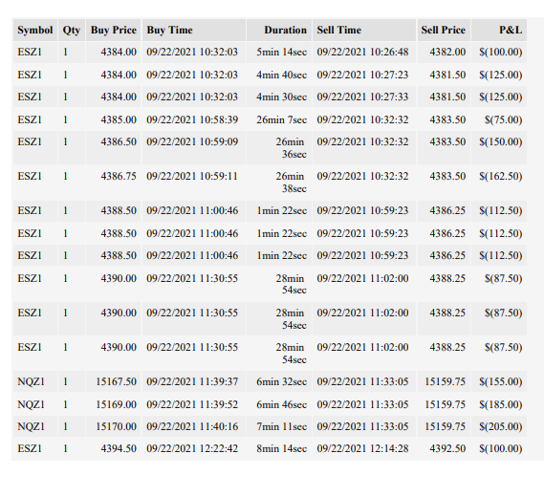The width and height of the screenshot is (544, 497).
Task: Select the 26min 7sec duration cell
Action: (x=279, y=120)
